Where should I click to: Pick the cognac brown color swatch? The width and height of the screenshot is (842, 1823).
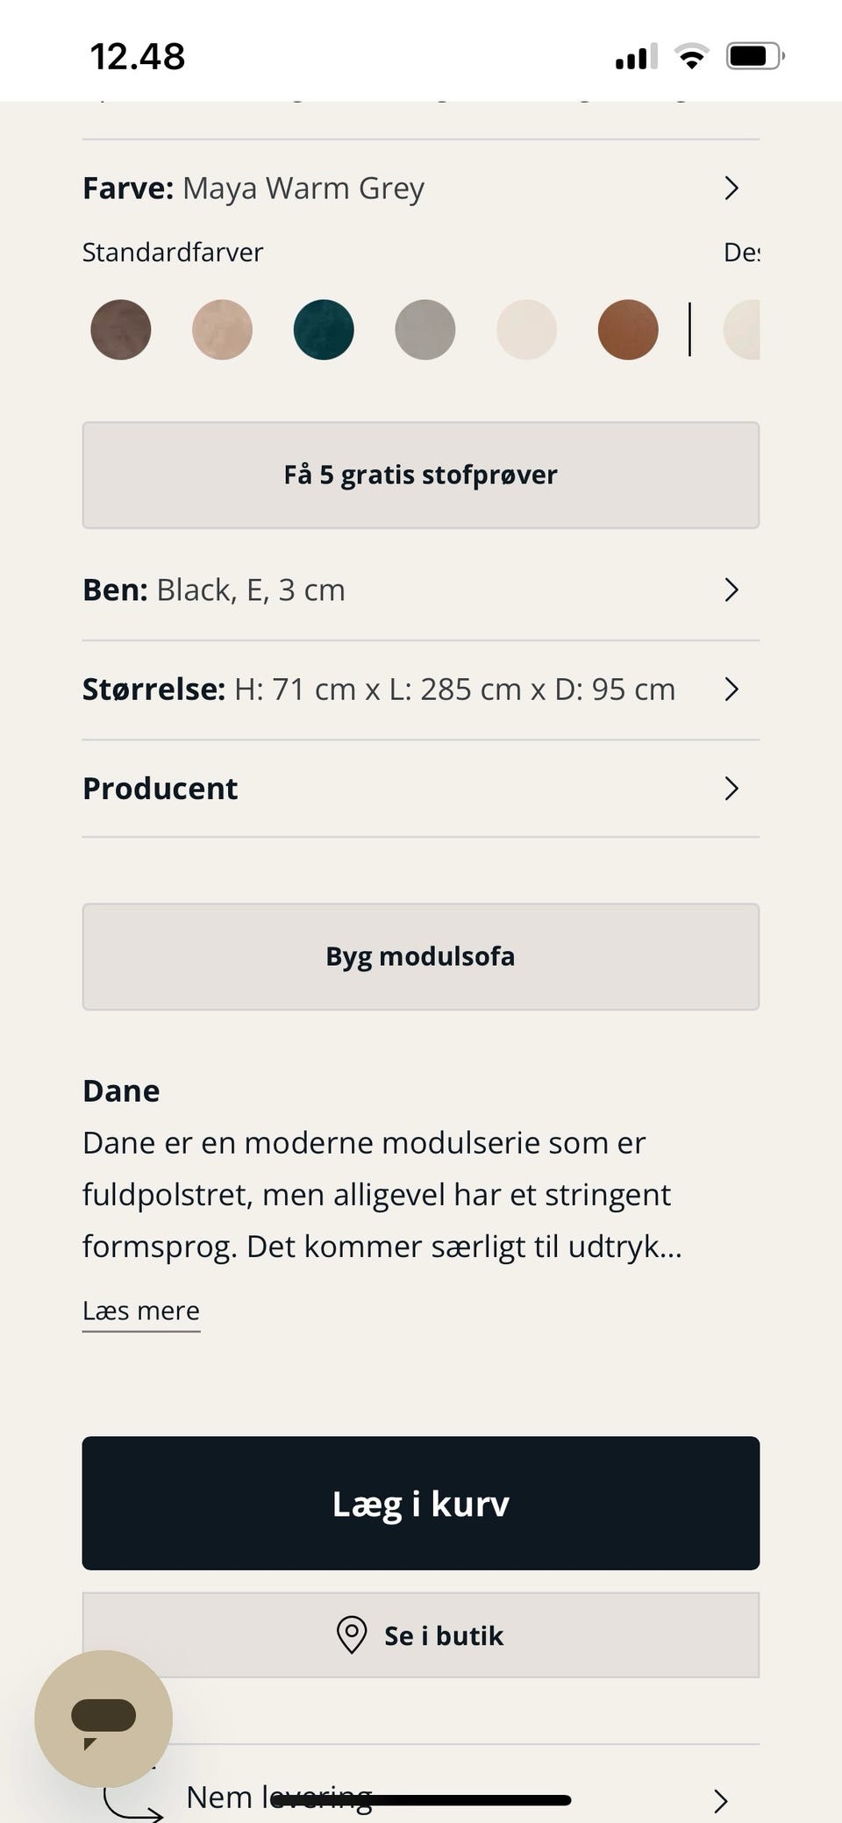click(628, 330)
